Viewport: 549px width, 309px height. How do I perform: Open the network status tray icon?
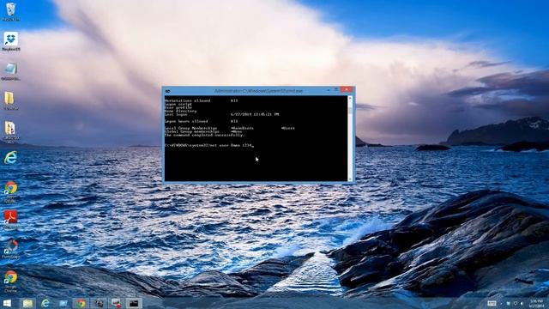pos(516,303)
